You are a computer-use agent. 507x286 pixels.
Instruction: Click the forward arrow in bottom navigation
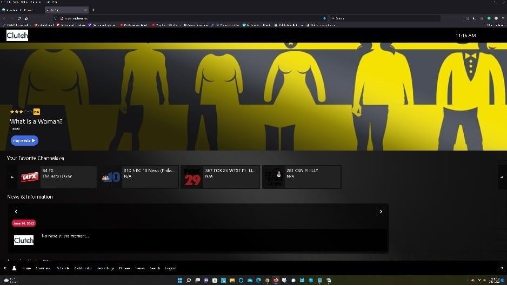[x=502, y=268]
